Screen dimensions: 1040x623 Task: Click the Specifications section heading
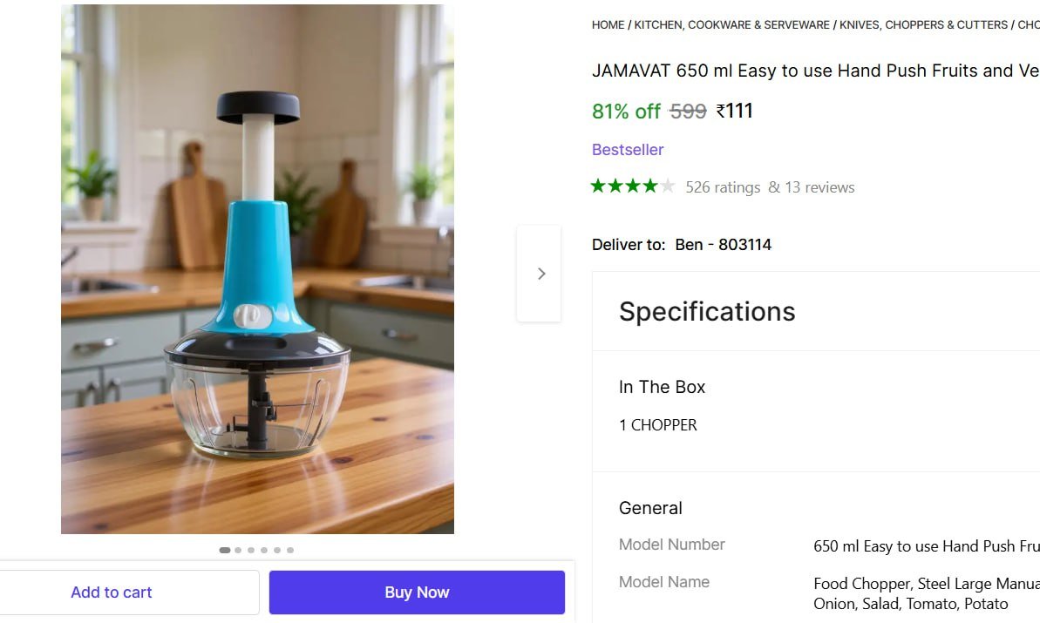[x=707, y=311]
